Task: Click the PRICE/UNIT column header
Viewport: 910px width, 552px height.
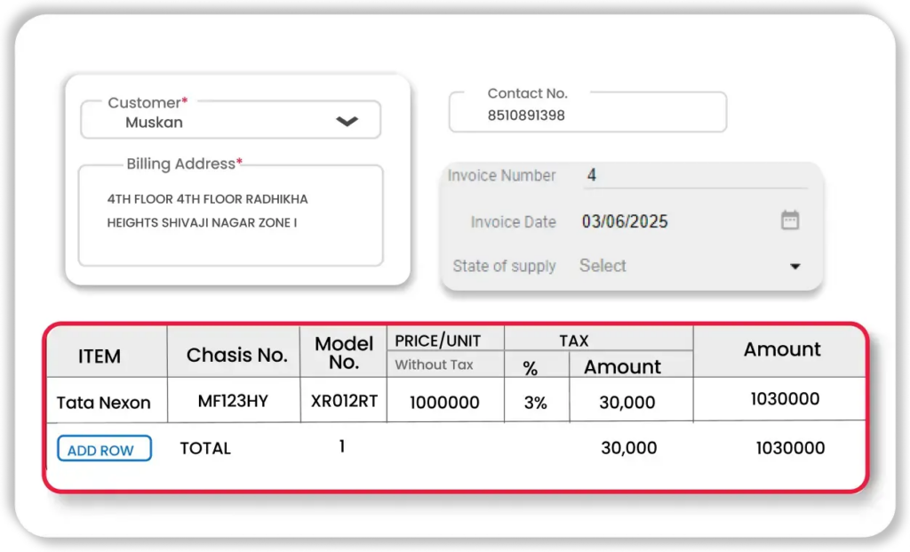Action: point(437,341)
